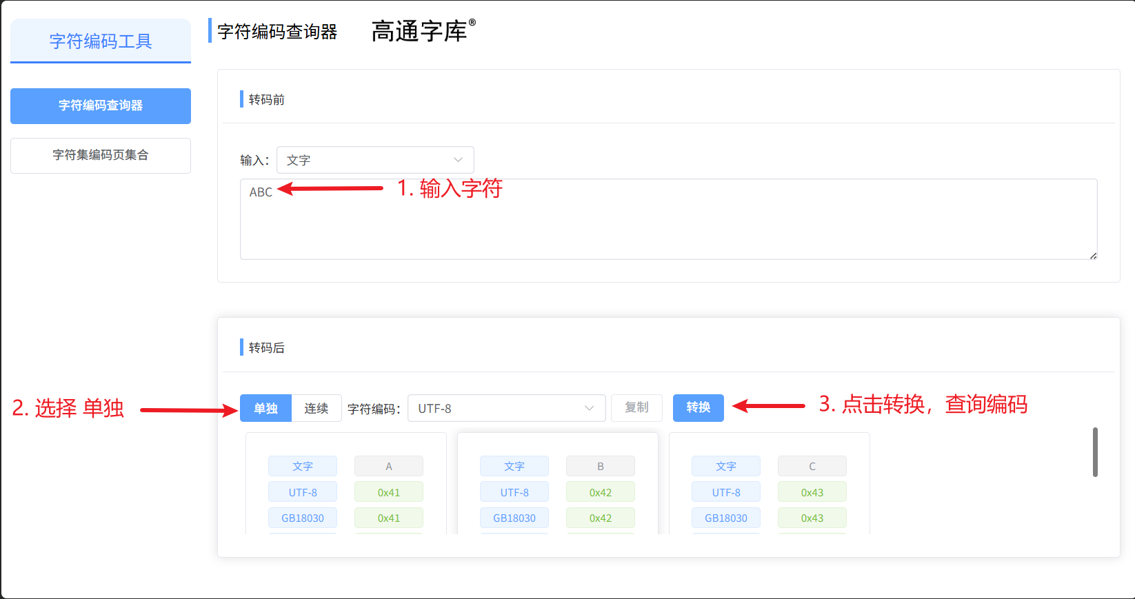Image resolution: width=1135 pixels, height=599 pixels.
Task: Click the chevron arrow of the UTF-8 selector
Action: (590, 408)
